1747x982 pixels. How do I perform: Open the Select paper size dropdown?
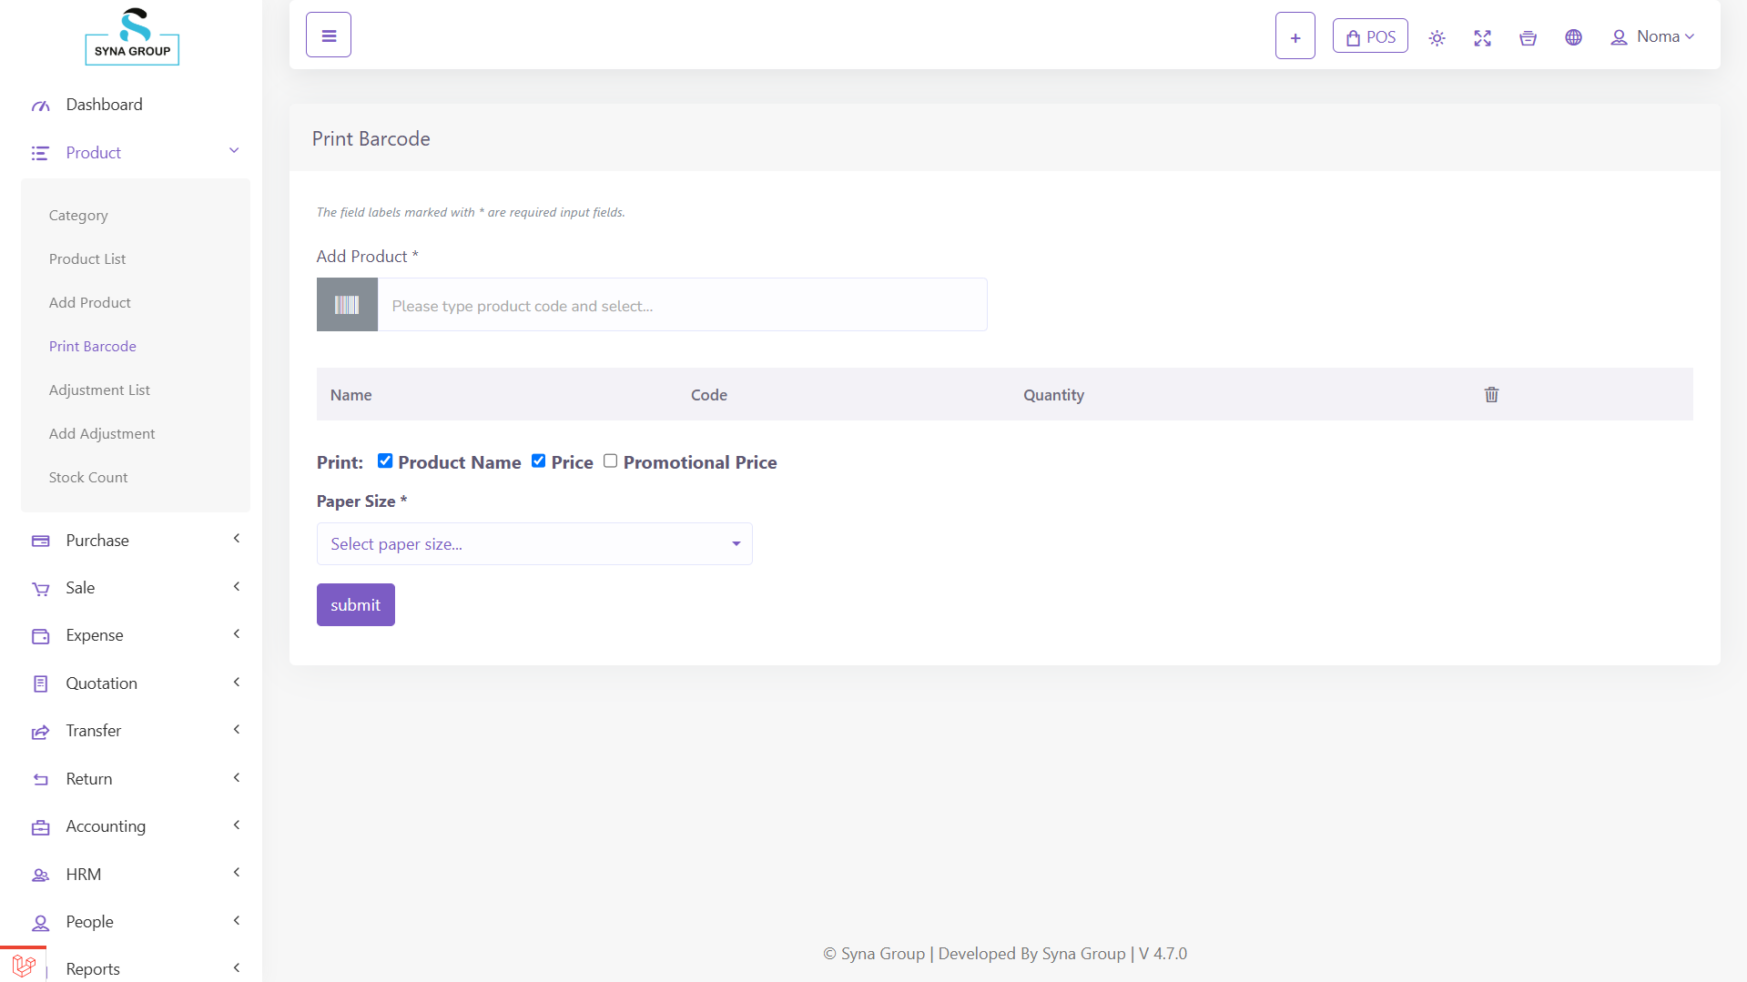(533, 543)
